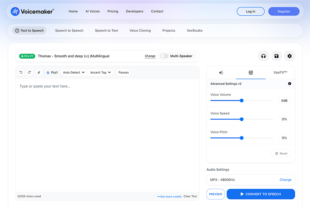Open the Voice Cloning tab
Screen dimensions: 310x209
coord(140,31)
